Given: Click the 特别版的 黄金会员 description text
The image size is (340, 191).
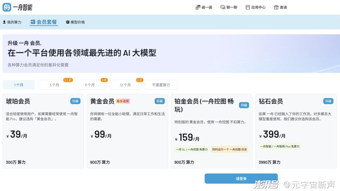Looking at the screenshot, I should [x=211, y=122].
